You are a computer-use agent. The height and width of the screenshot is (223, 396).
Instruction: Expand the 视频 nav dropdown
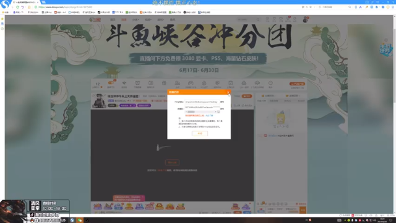(x=148, y=20)
